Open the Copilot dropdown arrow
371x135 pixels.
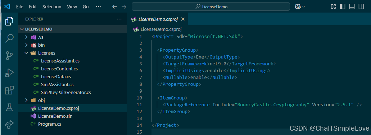tap(303, 7)
